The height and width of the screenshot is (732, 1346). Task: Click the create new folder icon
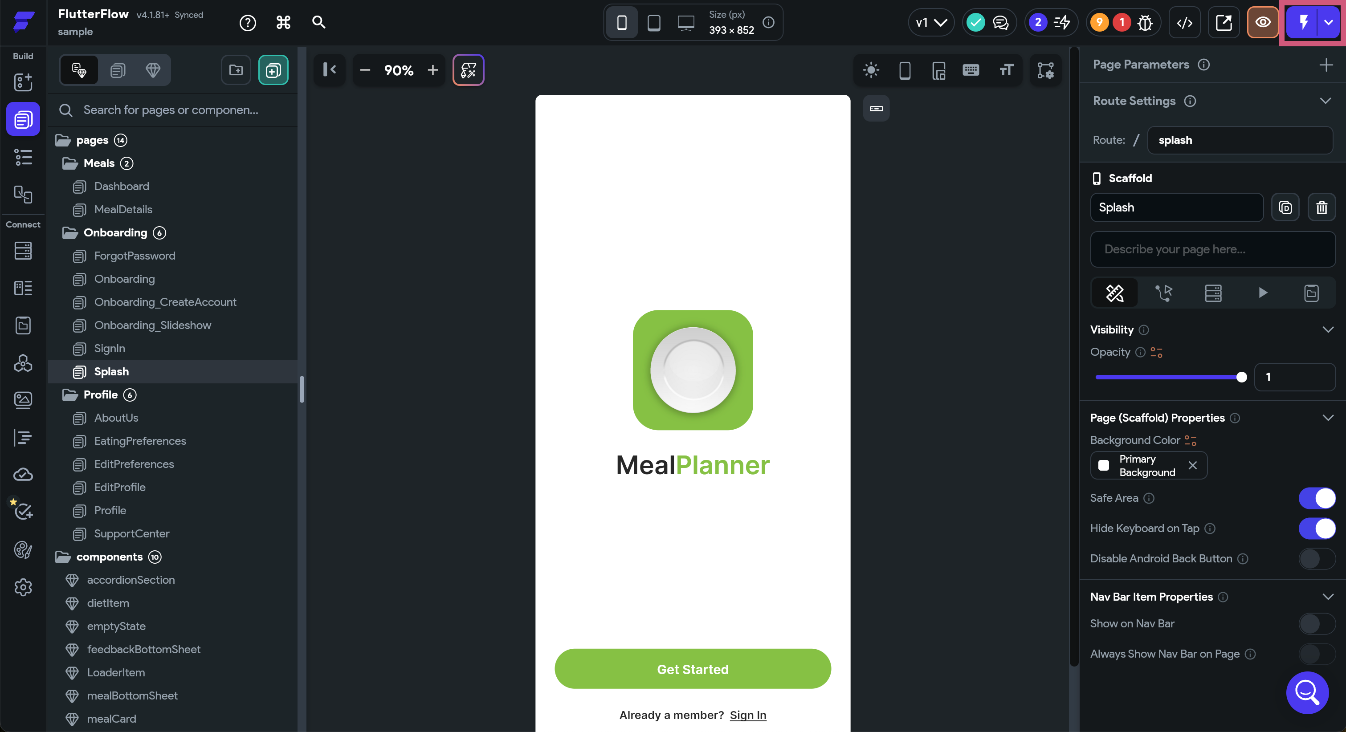tap(236, 70)
